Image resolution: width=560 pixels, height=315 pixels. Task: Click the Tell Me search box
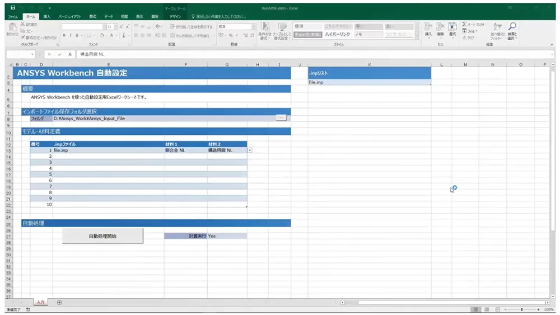coord(219,17)
